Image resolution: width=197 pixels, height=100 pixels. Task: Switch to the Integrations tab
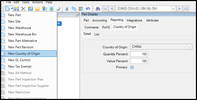135,20
